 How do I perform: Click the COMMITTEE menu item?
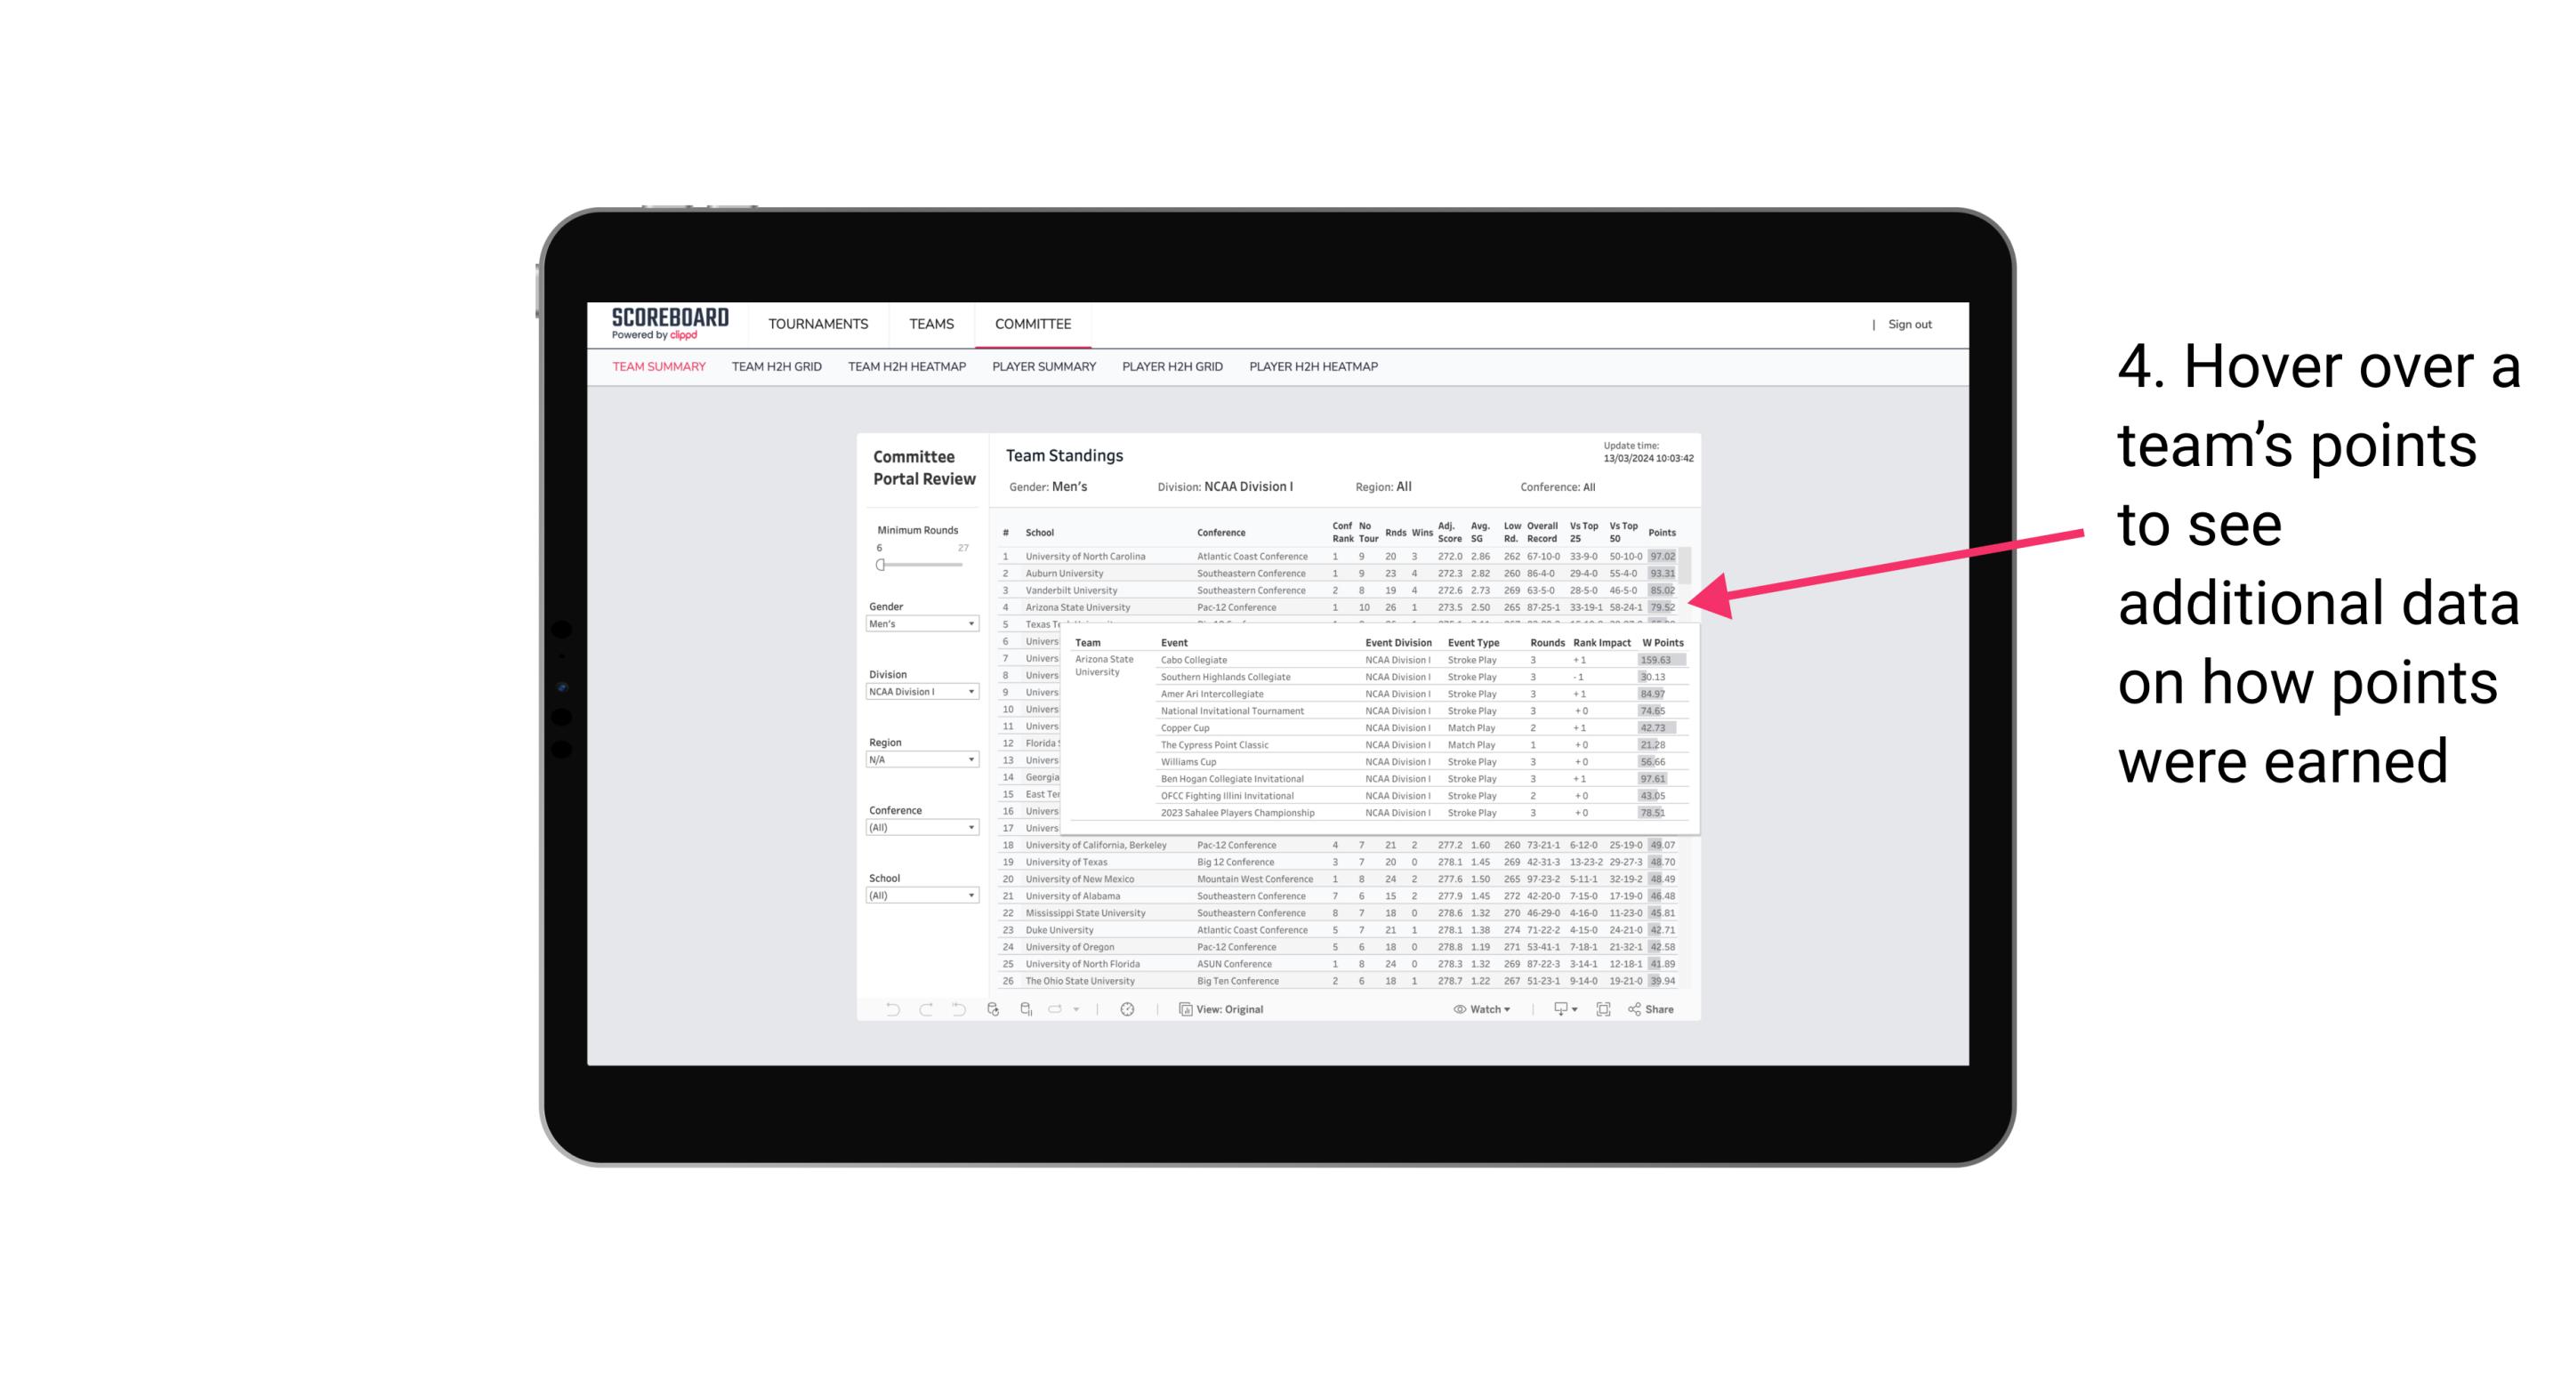point(1035,323)
